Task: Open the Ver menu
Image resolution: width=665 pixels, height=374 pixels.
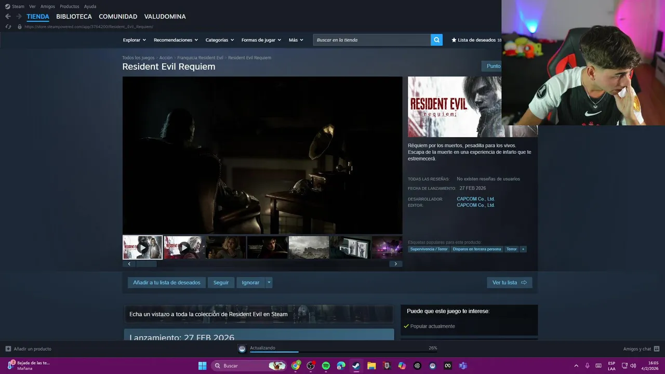Action: [x=32, y=6]
